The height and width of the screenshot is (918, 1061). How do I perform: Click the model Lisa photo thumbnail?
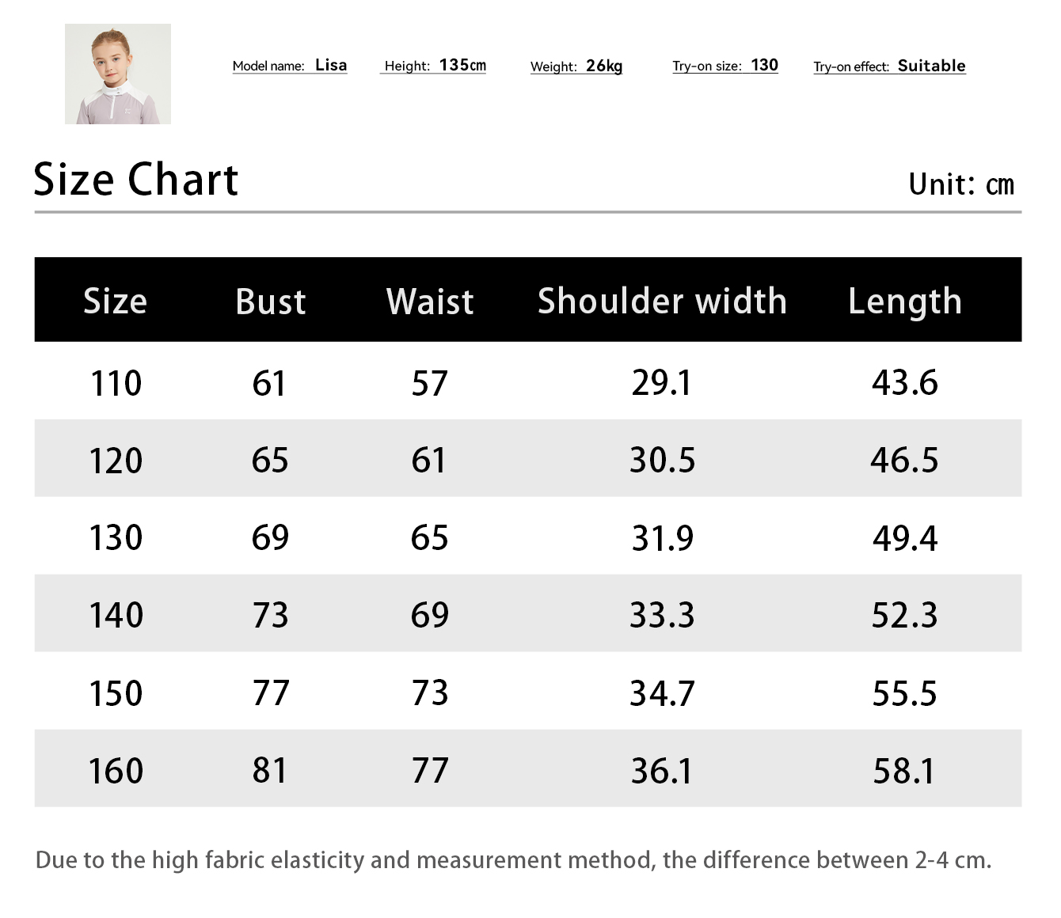(x=118, y=74)
